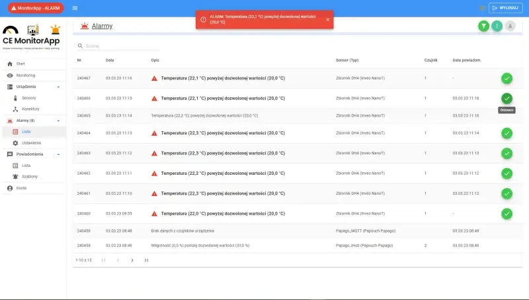Click the Szukaj search field
Screen dimensions: 529x300
click(122, 46)
